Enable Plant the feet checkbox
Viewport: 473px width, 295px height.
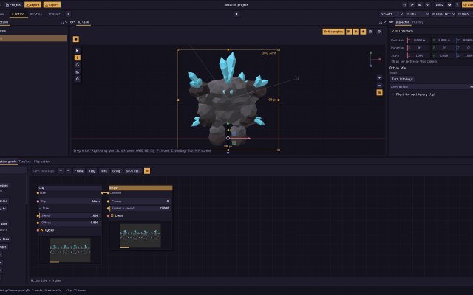[x=392, y=94]
